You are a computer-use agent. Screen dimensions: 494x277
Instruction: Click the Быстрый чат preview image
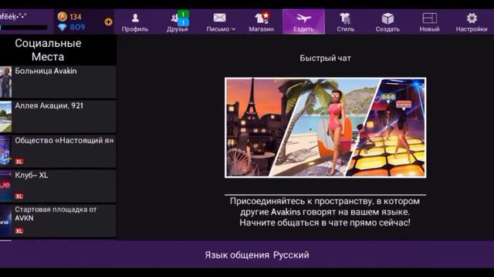point(325,128)
